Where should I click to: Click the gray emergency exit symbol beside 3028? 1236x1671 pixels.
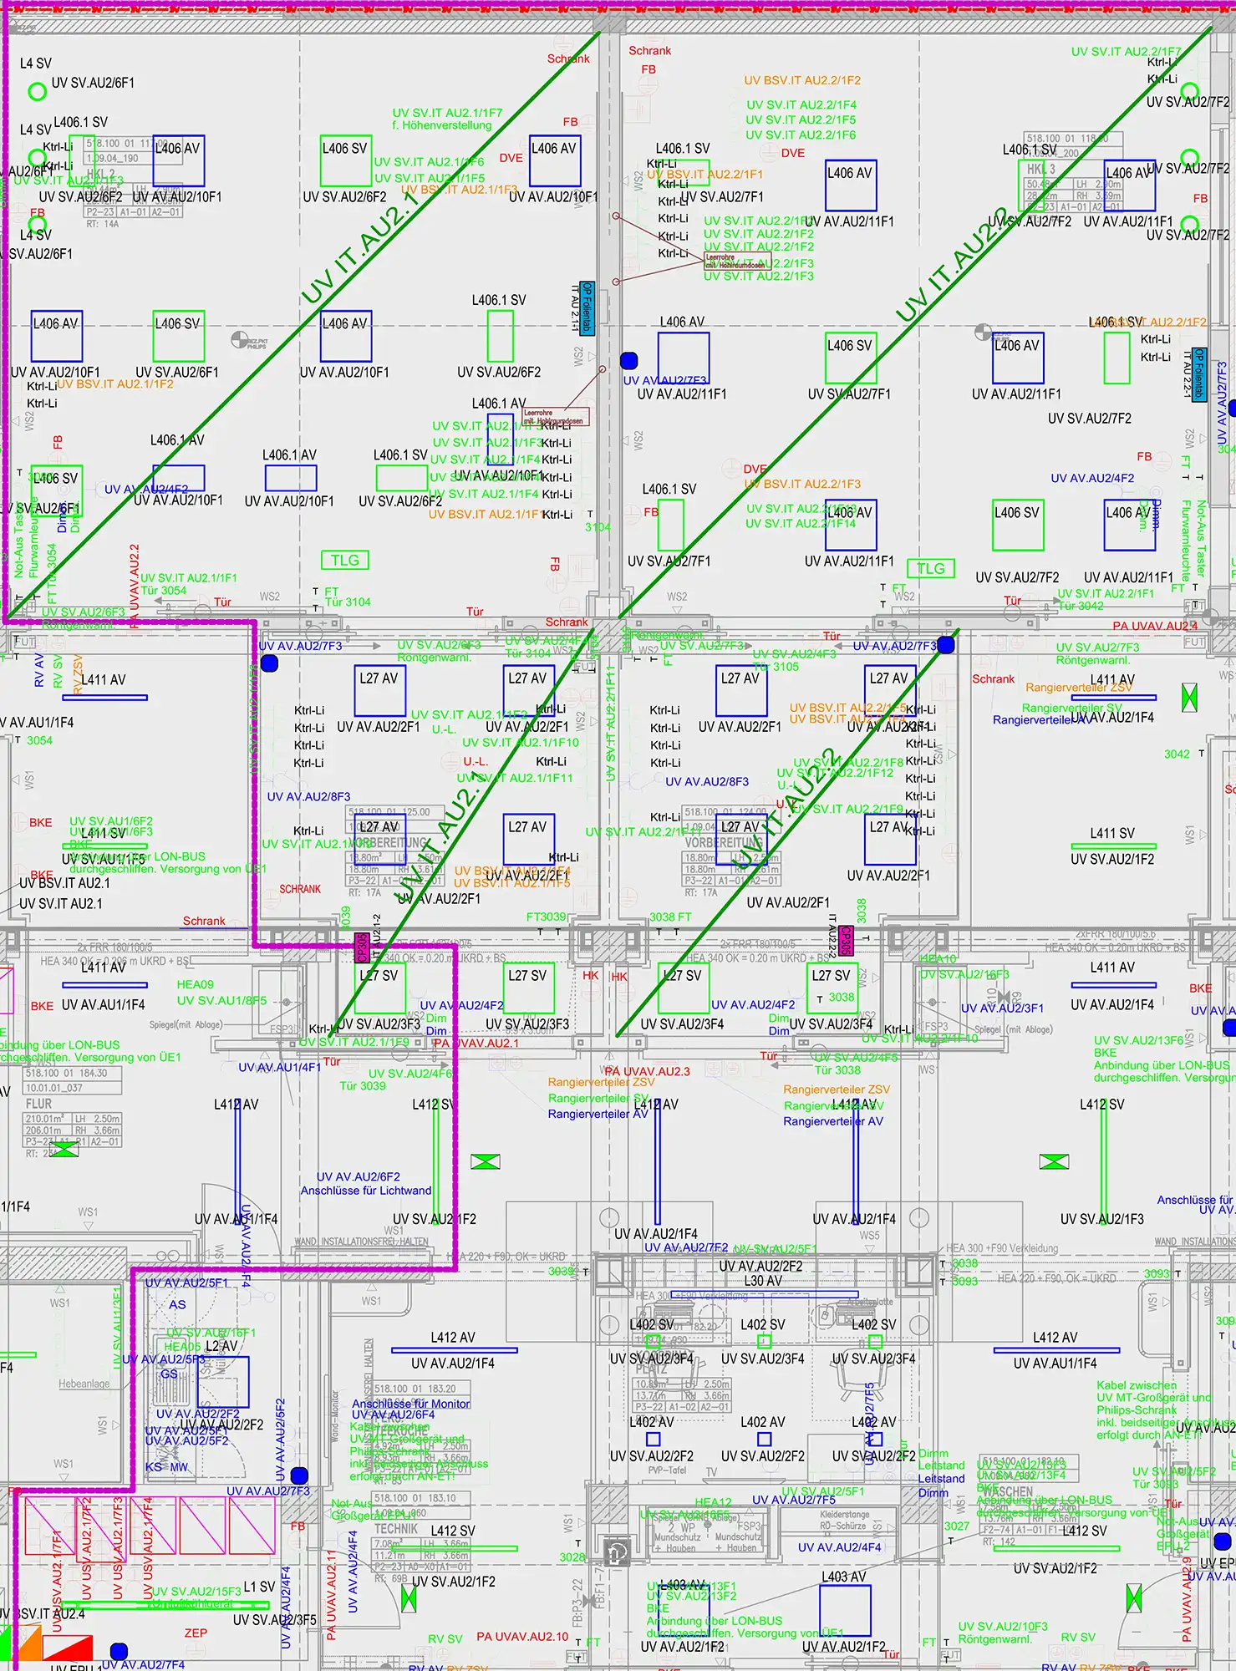[617, 1552]
